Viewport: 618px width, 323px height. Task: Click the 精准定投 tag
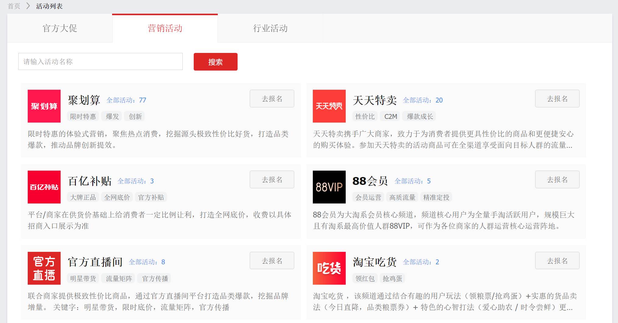(x=436, y=197)
